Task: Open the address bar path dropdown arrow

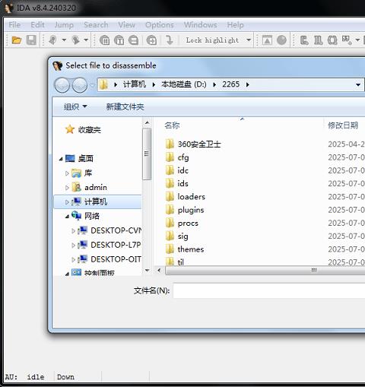Action: coord(358,84)
